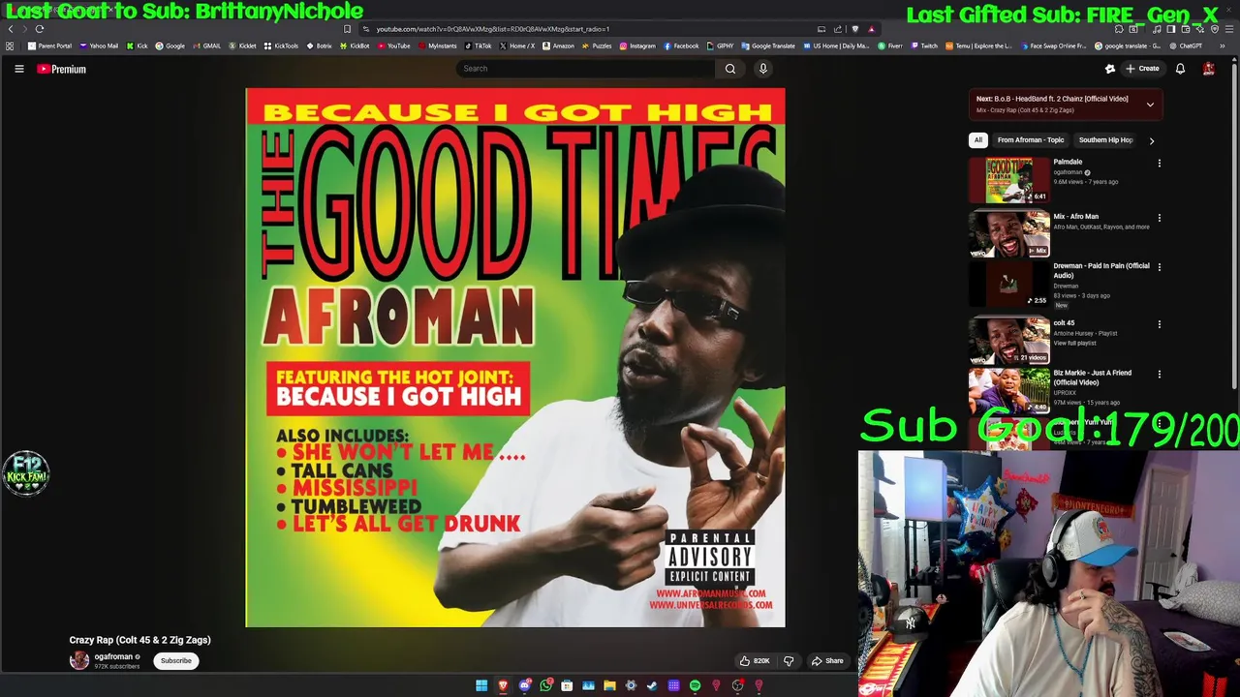Open Brave Rewards triangle icon

[871, 29]
